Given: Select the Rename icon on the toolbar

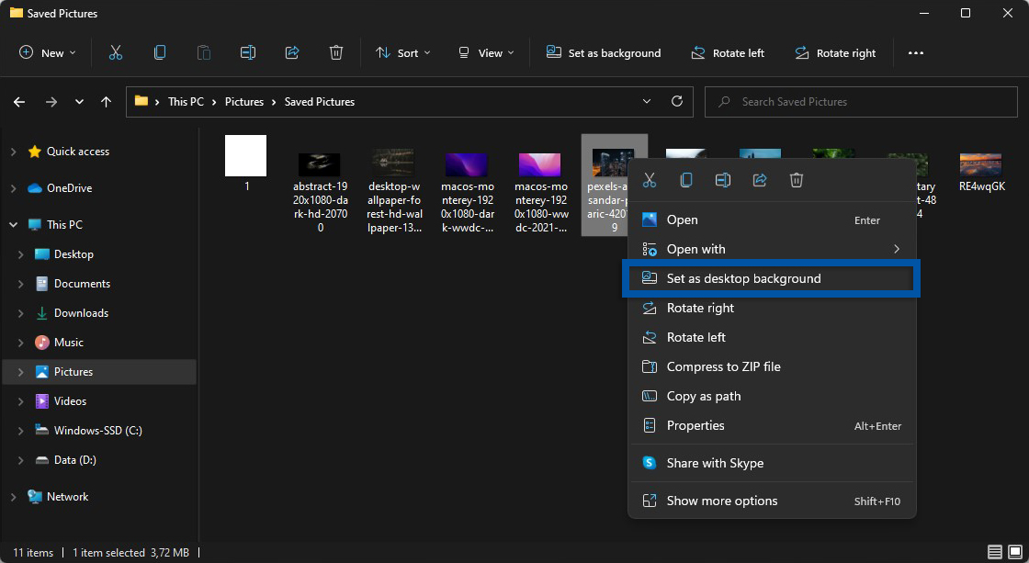Looking at the screenshot, I should pos(247,52).
